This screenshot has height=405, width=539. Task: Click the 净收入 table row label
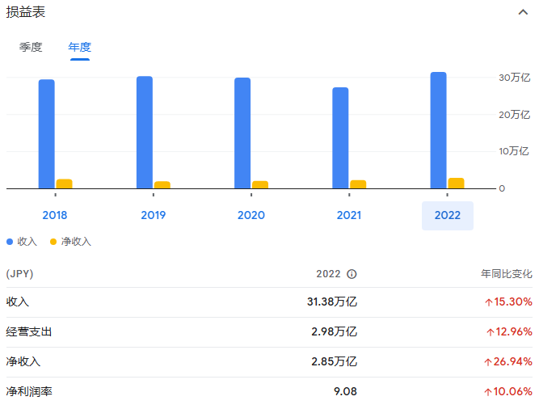pyautogui.click(x=23, y=361)
